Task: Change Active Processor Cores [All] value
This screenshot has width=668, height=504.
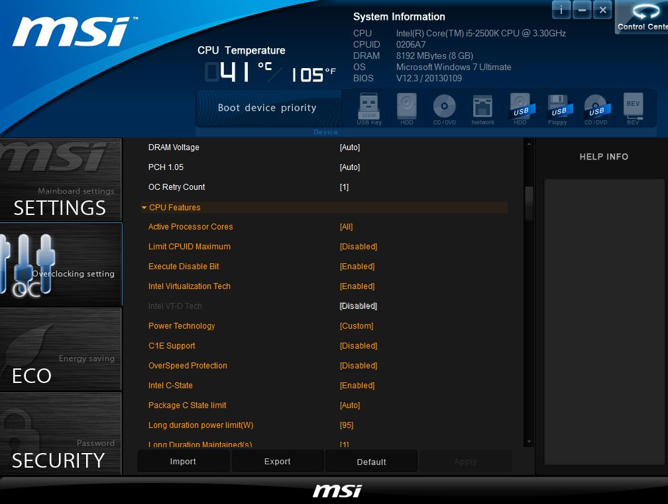Action: (347, 227)
